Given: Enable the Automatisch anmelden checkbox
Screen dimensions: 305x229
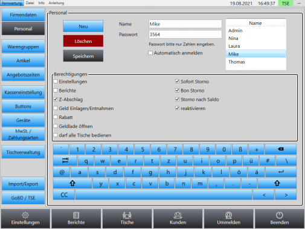Looking at the screenshot, I should click(150, 53).
